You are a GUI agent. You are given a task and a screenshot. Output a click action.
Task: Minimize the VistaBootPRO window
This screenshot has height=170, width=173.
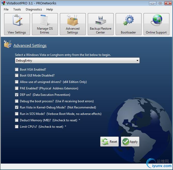pyautogui.click(x=153, y=3)
